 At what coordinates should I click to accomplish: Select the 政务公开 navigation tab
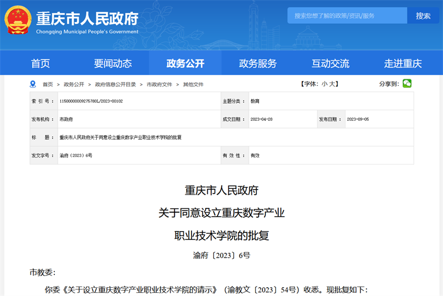pos(186,63)
